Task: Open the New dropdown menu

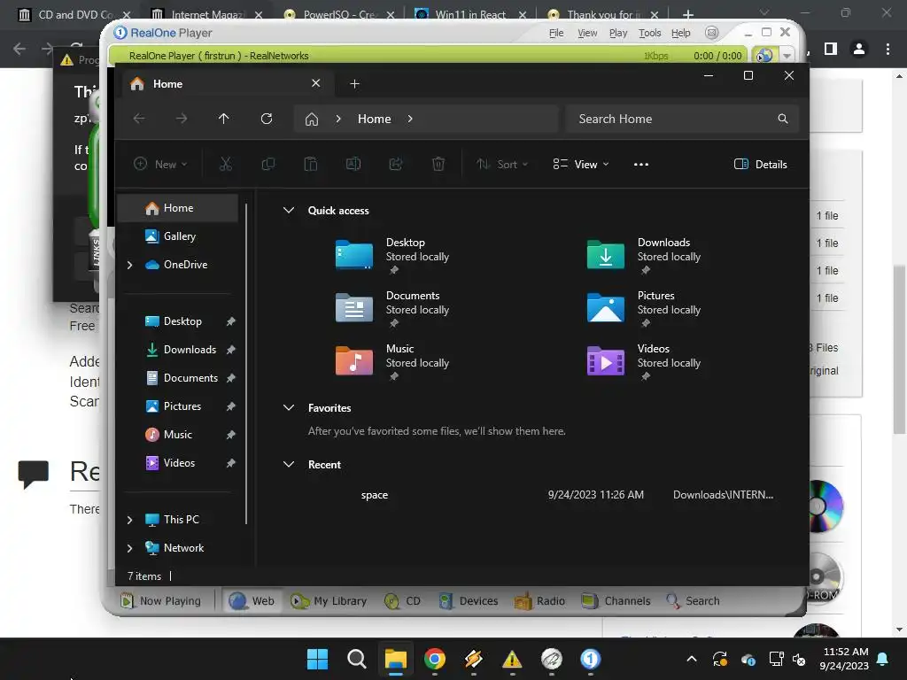Action: (160, 164)
